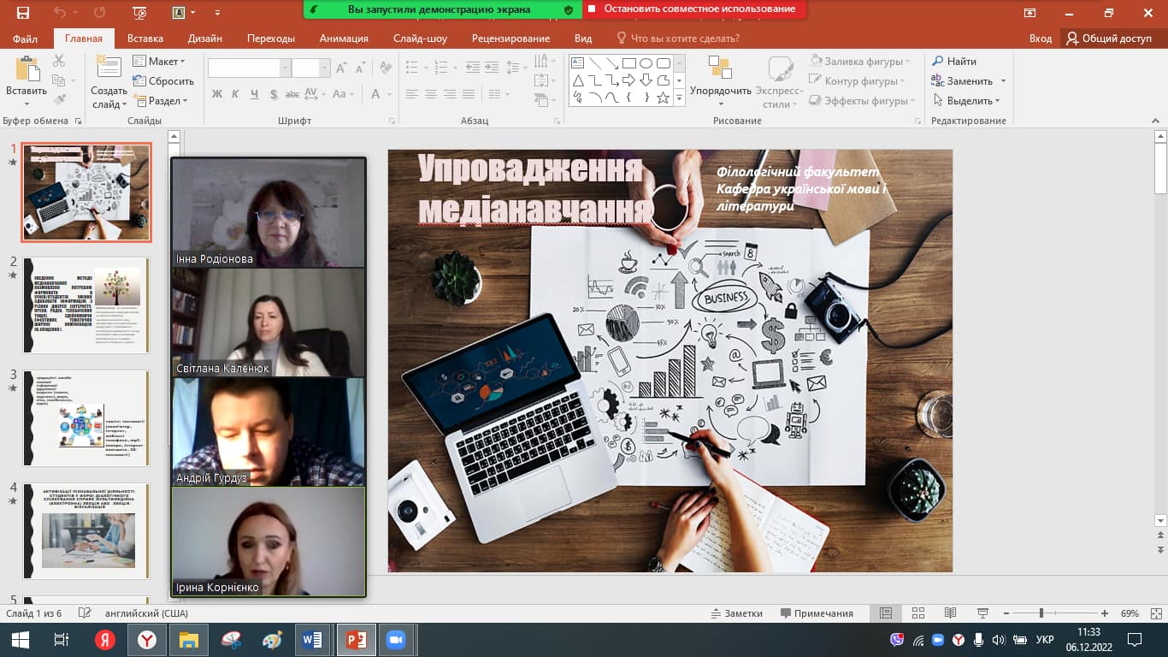Viewport: 1168px width, 657px height.
Task: Click the Save icon in the title bar
Action: 22,13
